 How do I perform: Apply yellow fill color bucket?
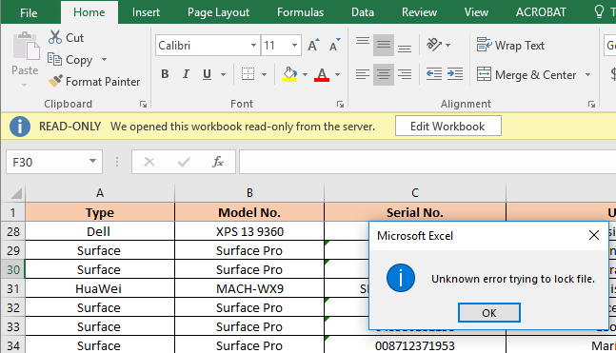pos(289,74)
